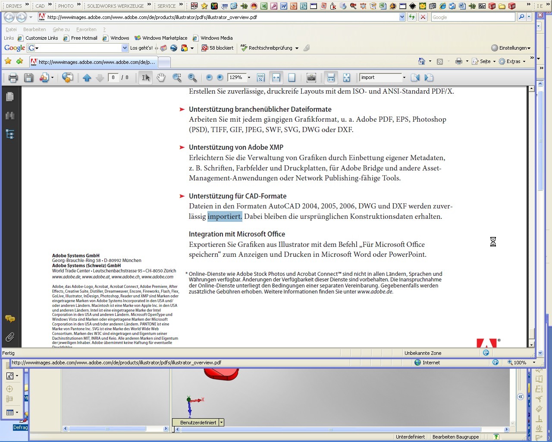Expand the Extras menu
552x442 pixels.
[x=512, y=61]
